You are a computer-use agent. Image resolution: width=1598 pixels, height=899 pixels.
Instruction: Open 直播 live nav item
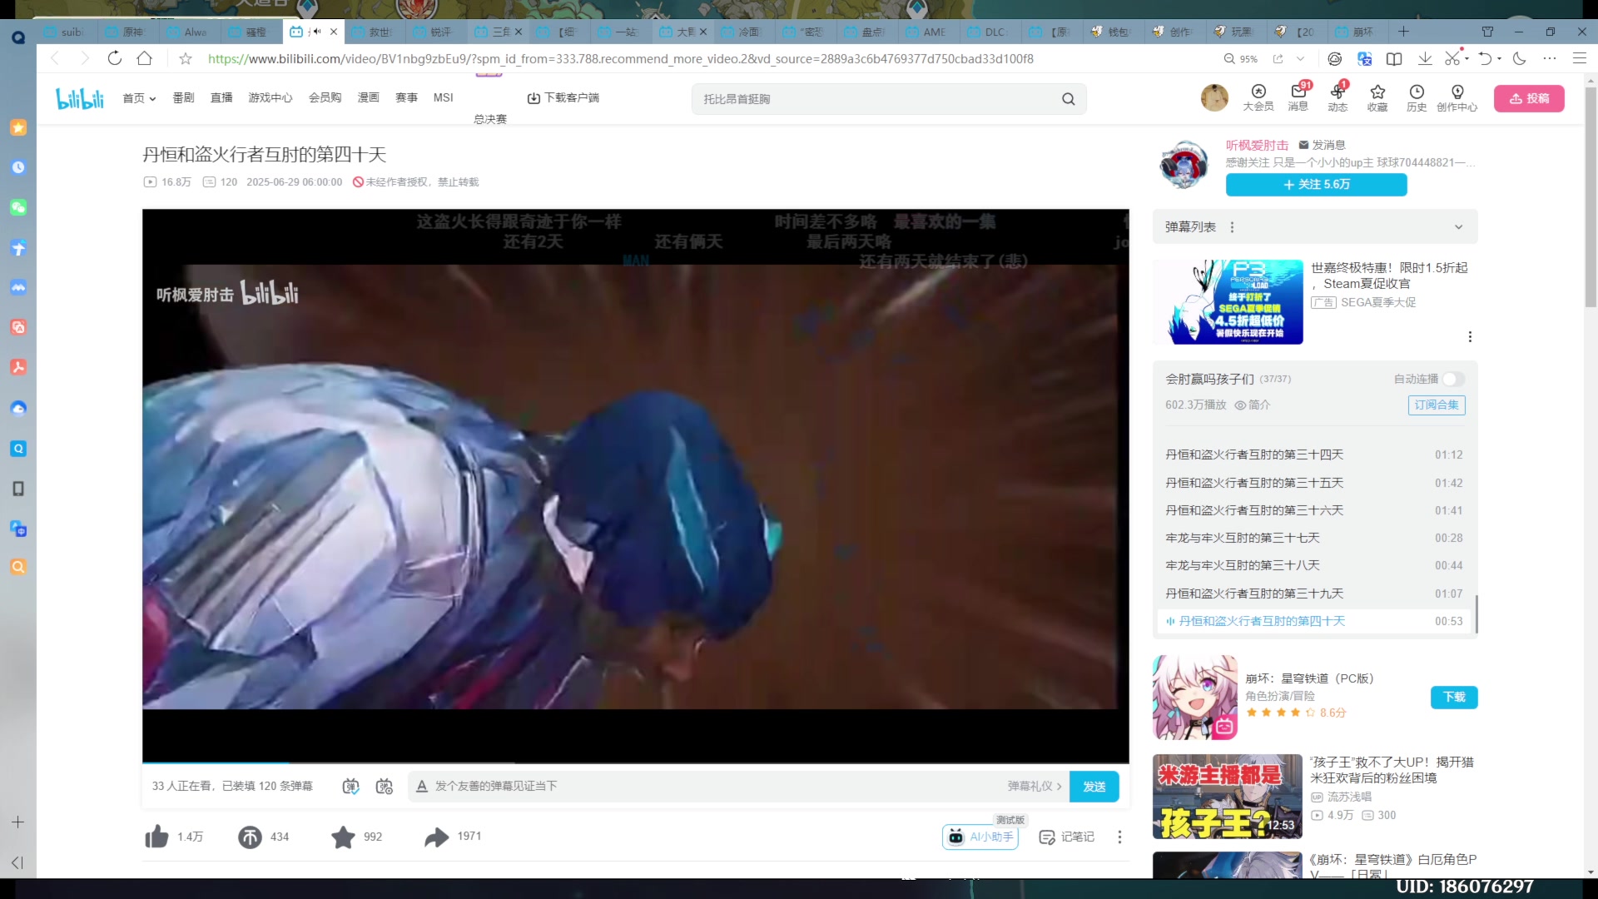(221, 97)
